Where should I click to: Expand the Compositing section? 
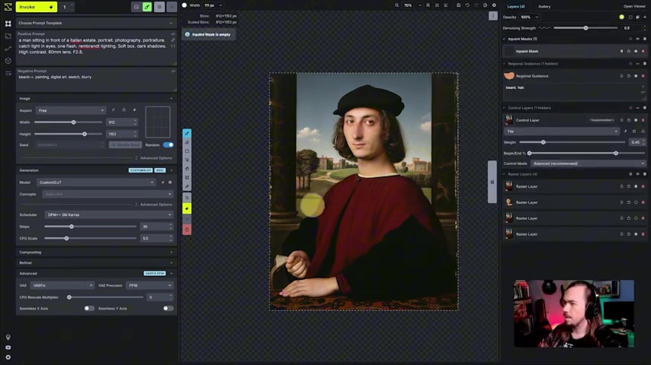96,252
